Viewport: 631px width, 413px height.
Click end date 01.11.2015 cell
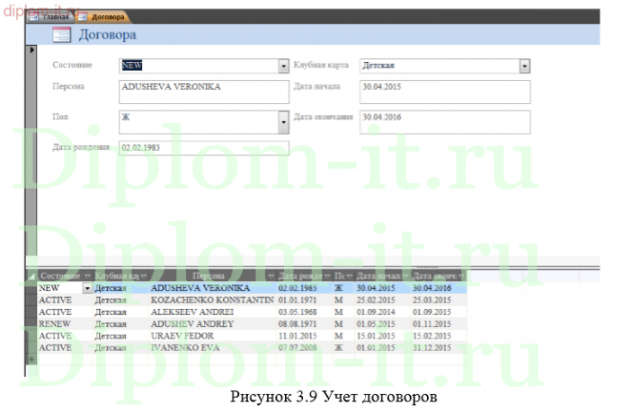439,324
